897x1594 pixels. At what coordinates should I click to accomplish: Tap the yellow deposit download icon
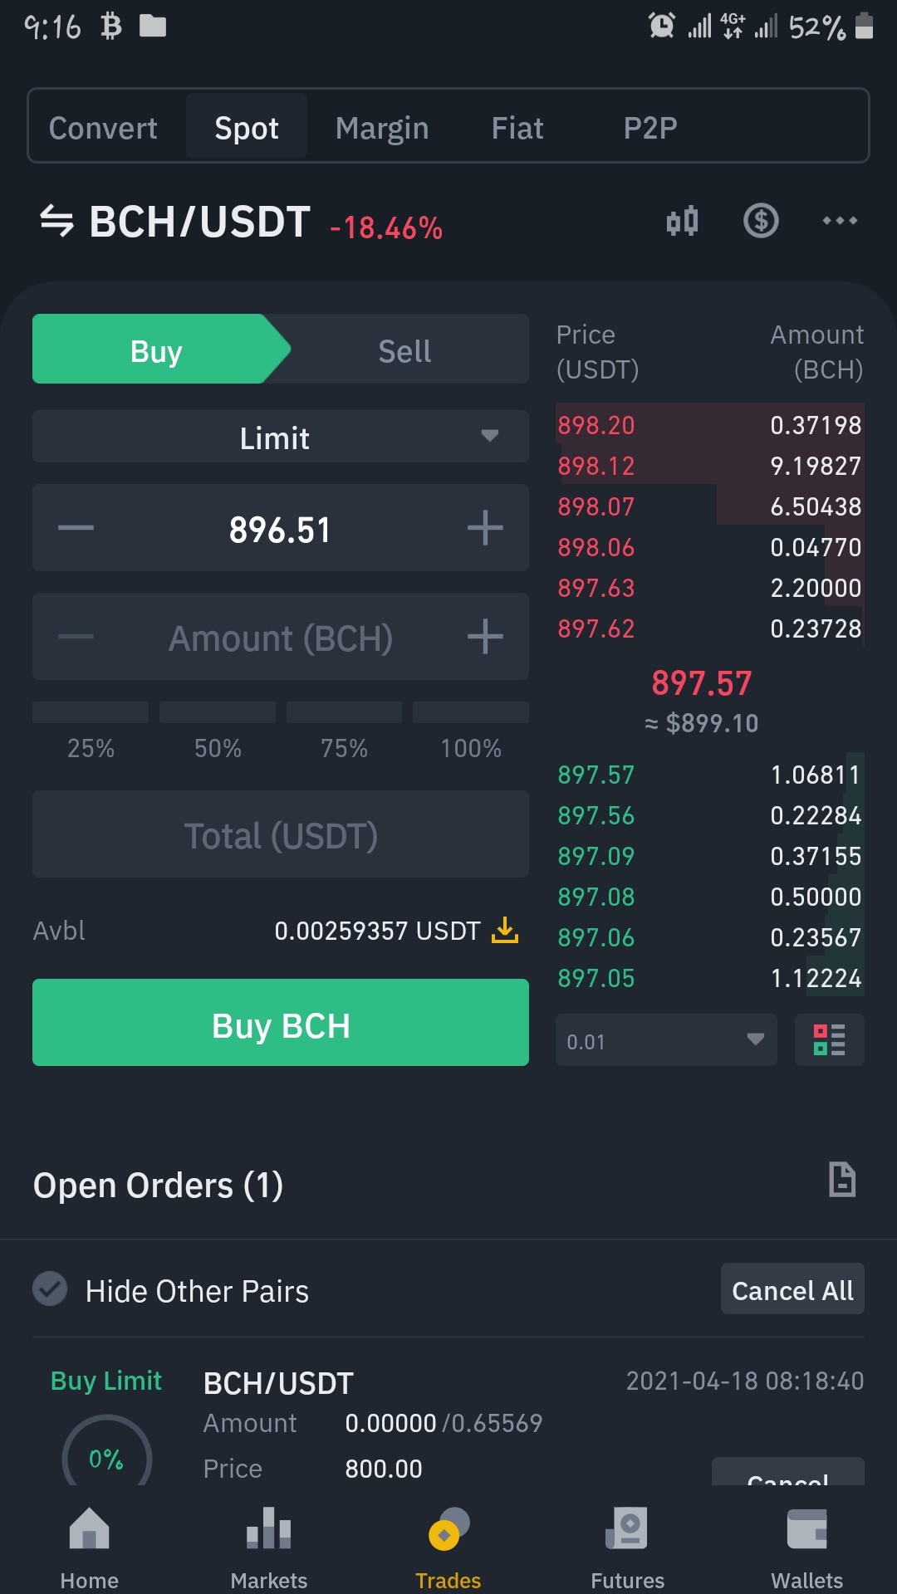[504, 931]
